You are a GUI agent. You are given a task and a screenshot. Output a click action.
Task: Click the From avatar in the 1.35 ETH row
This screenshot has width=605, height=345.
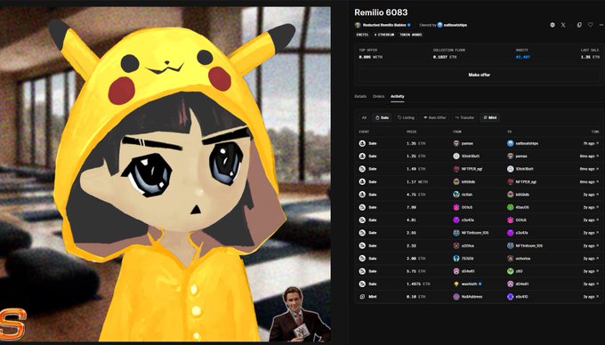click(456, 143)
